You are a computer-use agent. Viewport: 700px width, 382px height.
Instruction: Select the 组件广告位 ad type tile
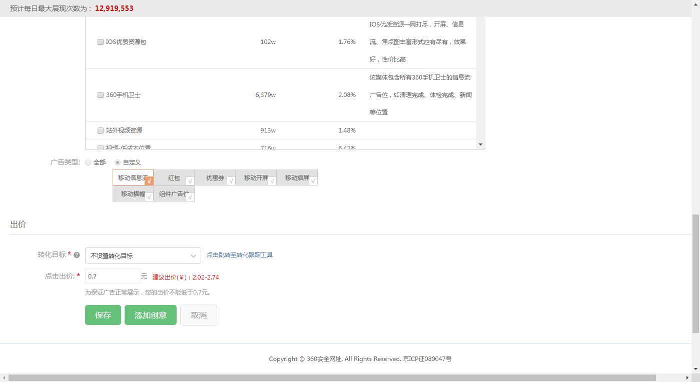(174, 193)
